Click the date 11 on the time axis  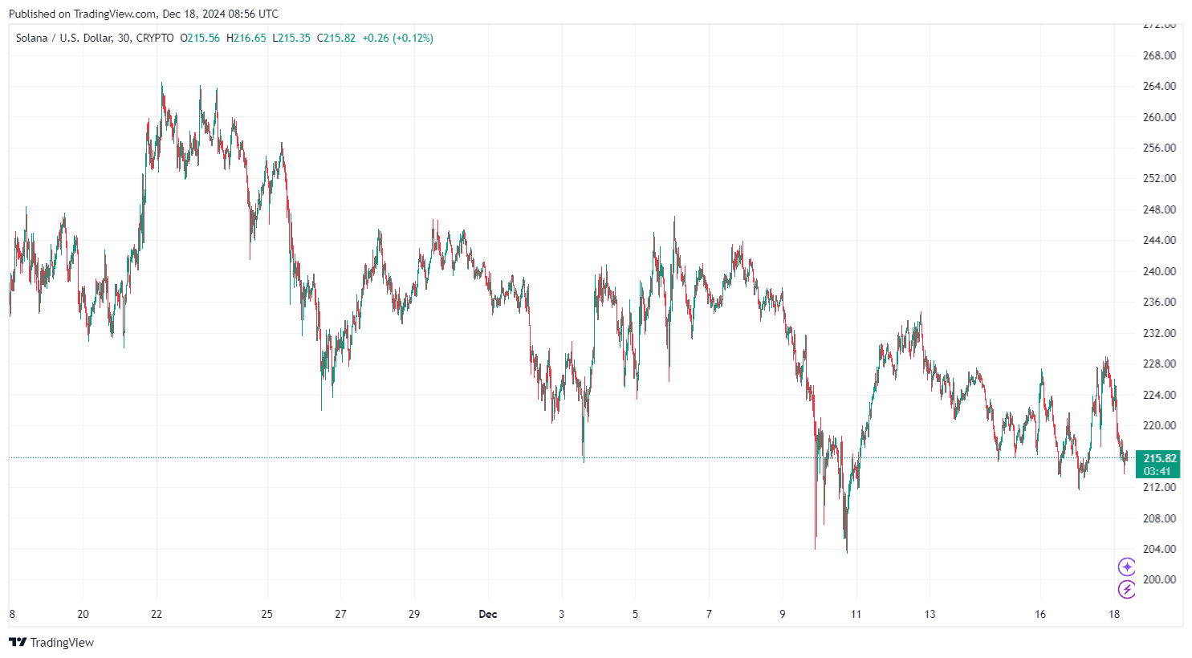(856, 614)
